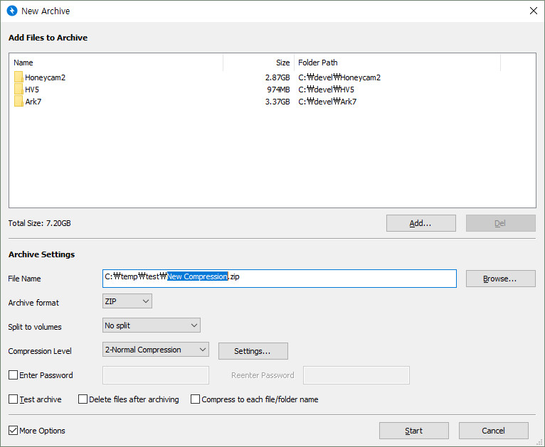Click the 3.37GB size value
Viewport: 545px width, 447px height.
[277, 102]
